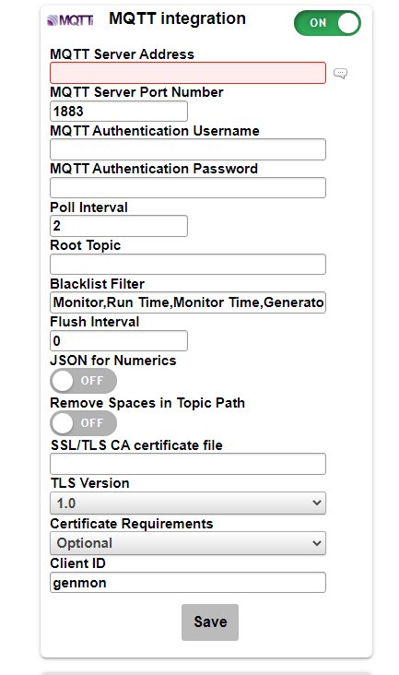Enable JSON for Numerics toggle
399x675 pixels.
coord(84,381)
